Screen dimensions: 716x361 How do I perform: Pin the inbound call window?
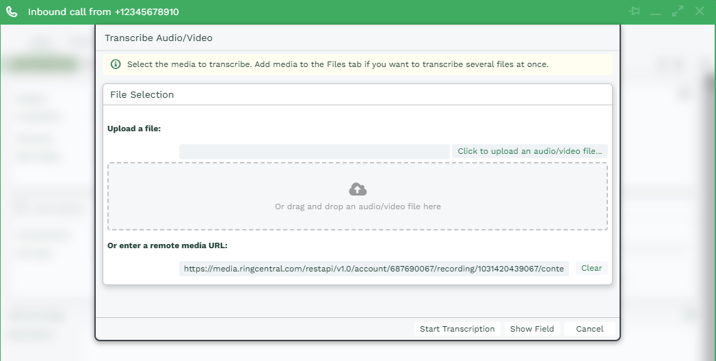634,12
